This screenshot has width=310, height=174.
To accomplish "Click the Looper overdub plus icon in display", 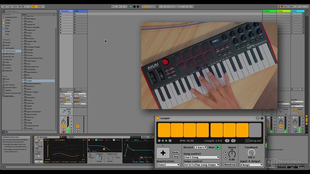I will [163, 141].
